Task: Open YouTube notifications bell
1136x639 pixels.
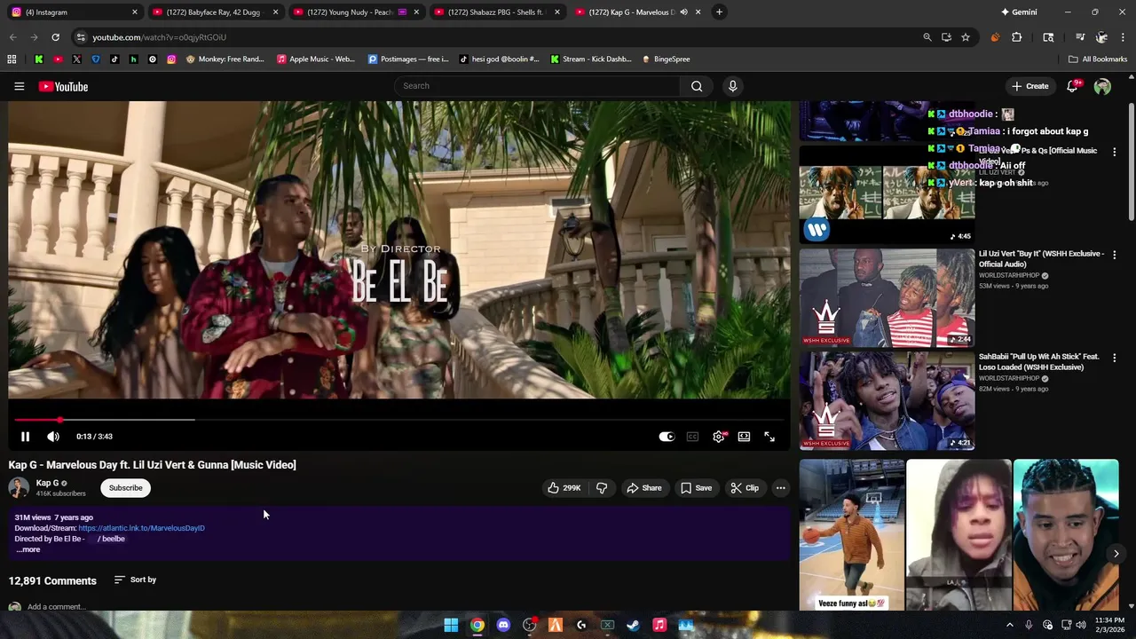Action: [x=1072, y=86]
